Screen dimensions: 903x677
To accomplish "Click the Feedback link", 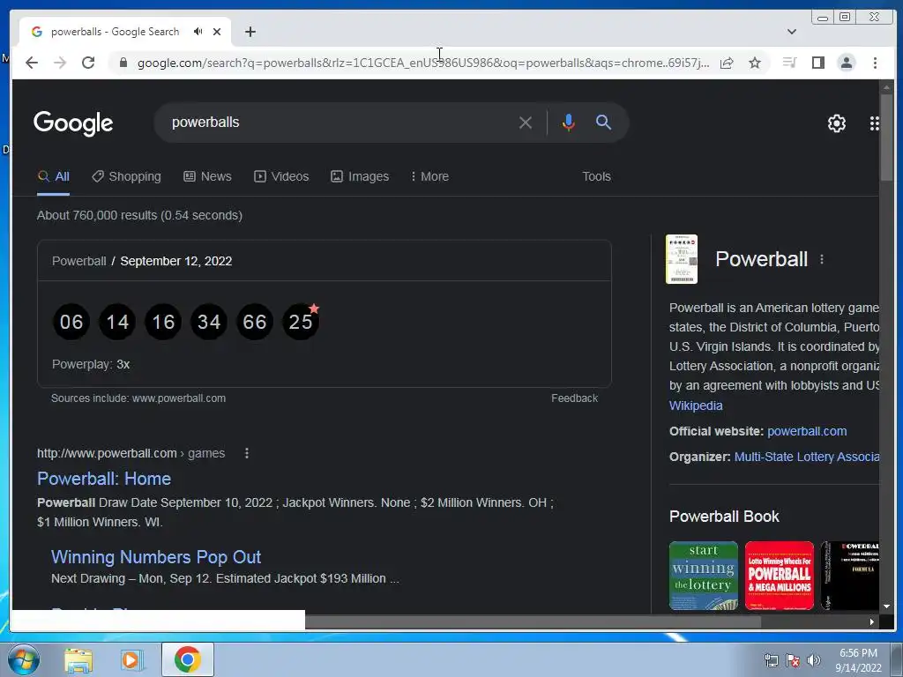I will (574, 398).
